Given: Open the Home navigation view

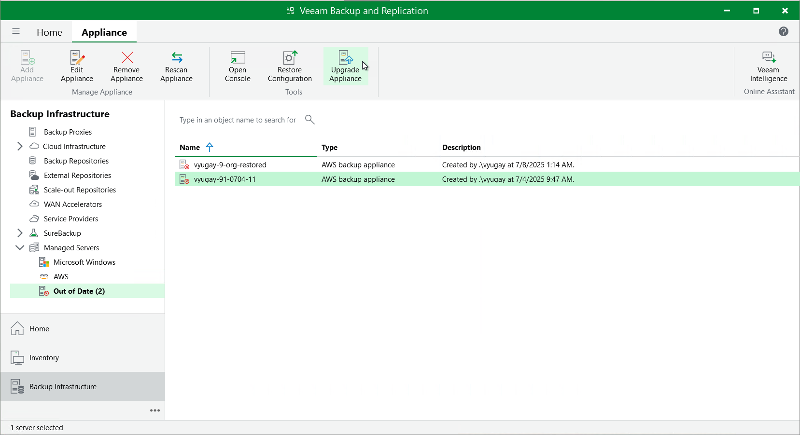Looking at the screenshot, I should click(39, 328).
